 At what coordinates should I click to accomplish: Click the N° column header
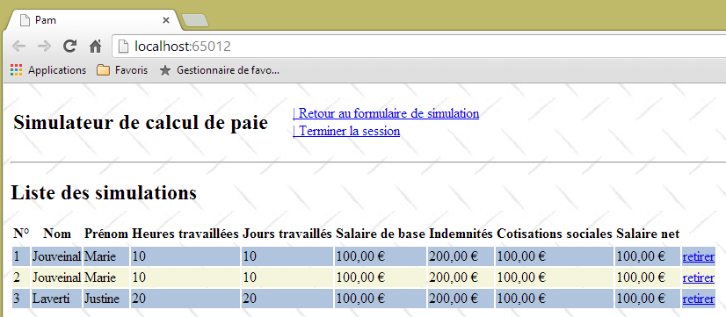(x=21, y=234)
